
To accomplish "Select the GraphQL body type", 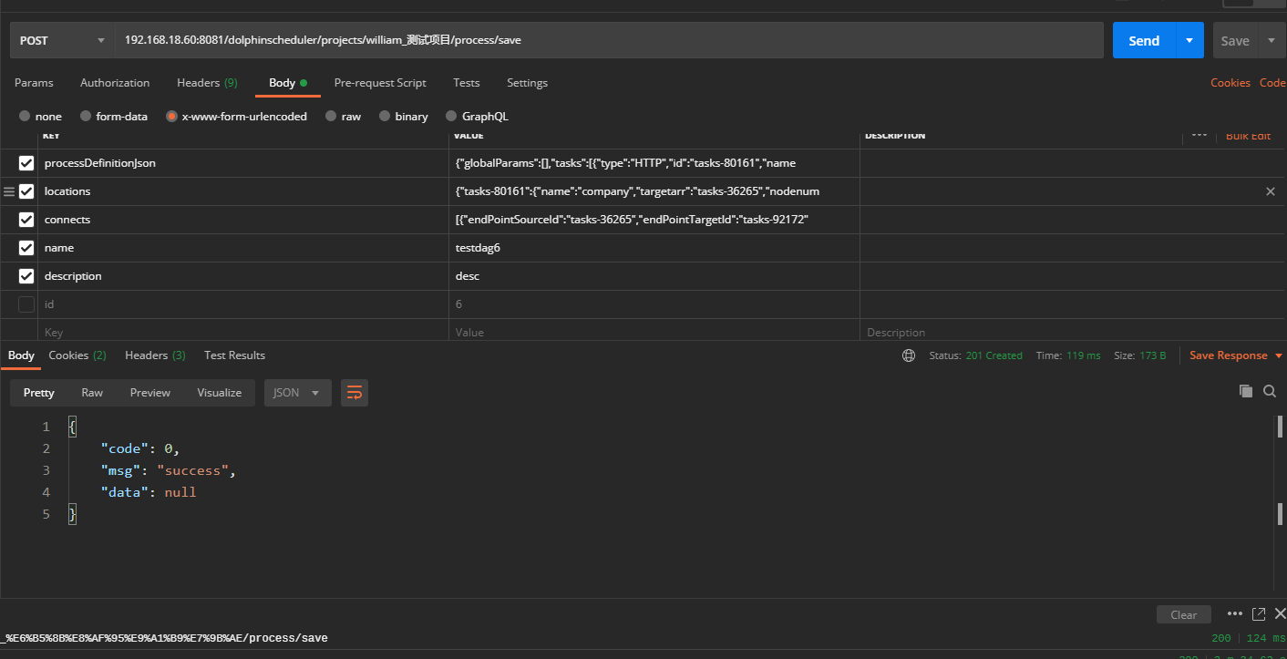I will coord(451,117).
